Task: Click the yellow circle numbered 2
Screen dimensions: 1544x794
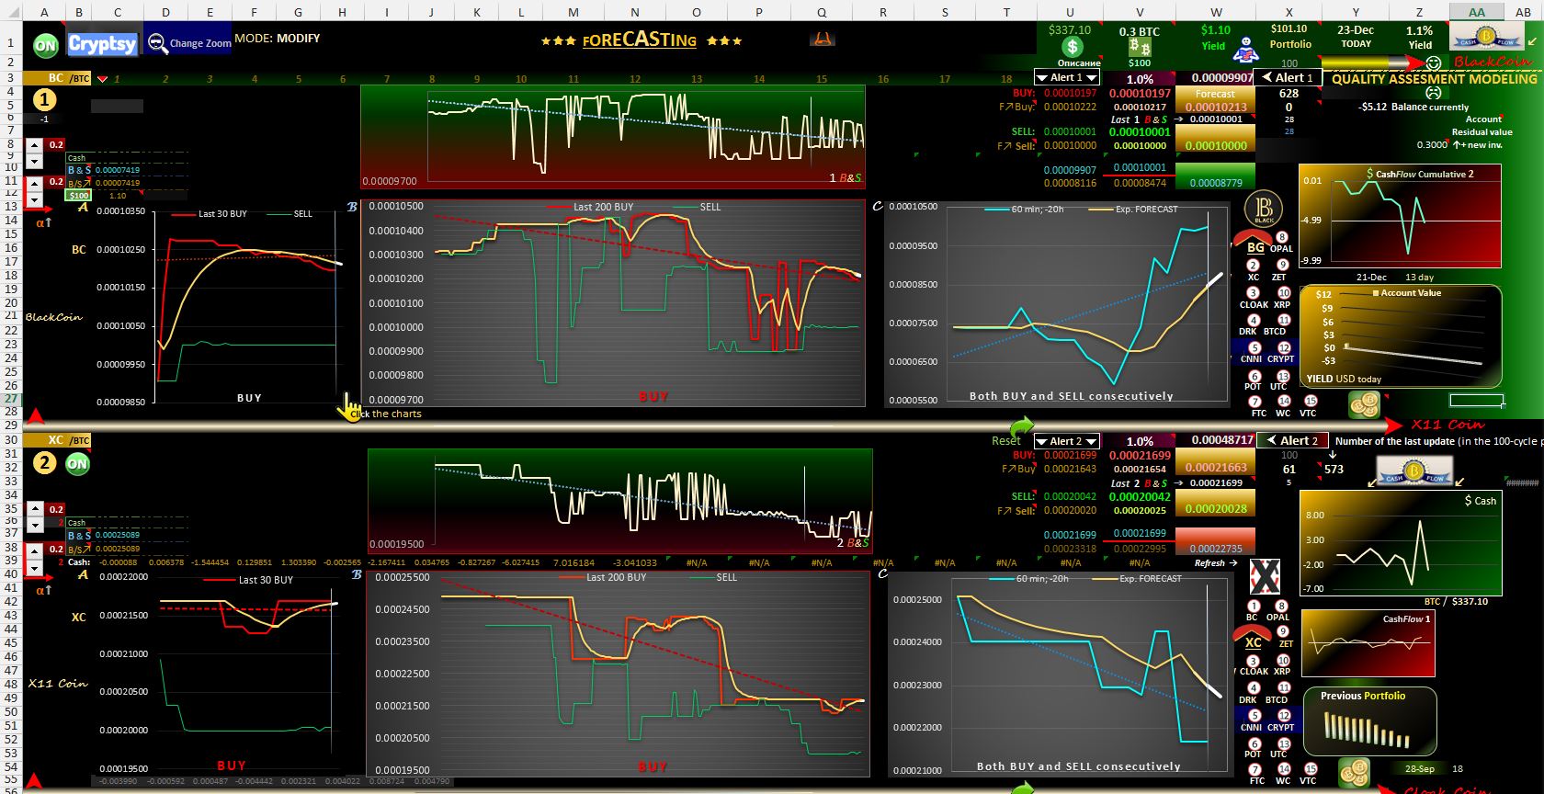Action: point(45,463)
